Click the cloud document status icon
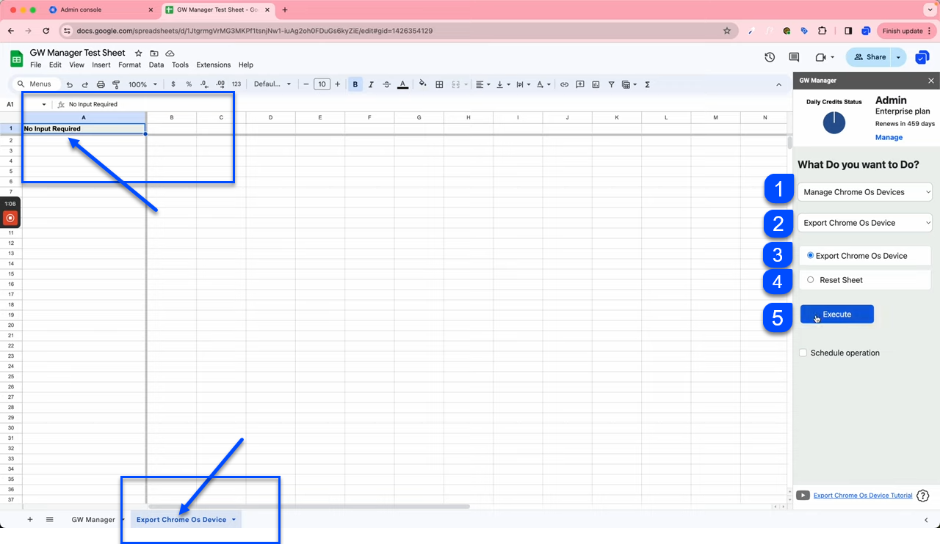Viewport: 940px width, 544px height. (170, 54)
